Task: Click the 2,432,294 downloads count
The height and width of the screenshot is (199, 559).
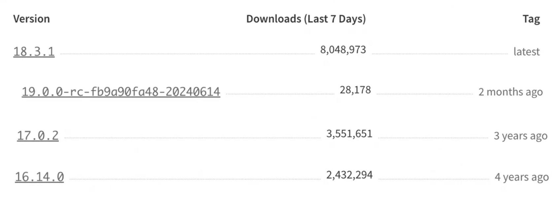Action: (349, 175)
